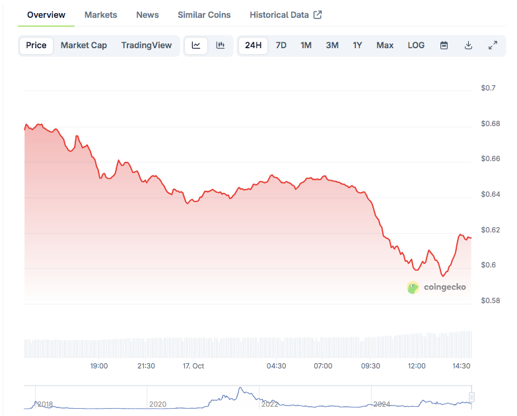Toggle the Price view
This screenshot has height=416, width=517.
(x=36, y=46)
